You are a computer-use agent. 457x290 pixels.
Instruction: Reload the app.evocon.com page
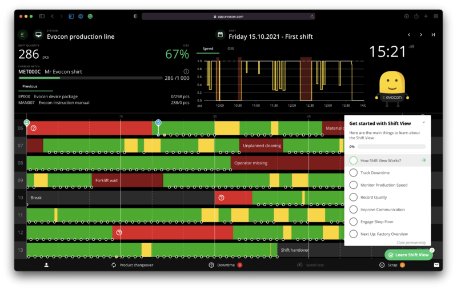pyautogui.click(x=312, y=17)
